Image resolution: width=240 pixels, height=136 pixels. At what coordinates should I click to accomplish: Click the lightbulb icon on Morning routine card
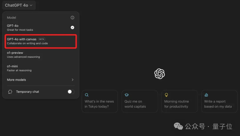pos(166,95)
